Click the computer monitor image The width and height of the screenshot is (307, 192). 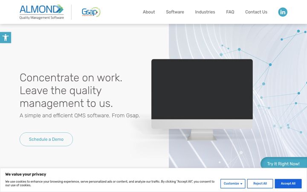tap(202, 99)
